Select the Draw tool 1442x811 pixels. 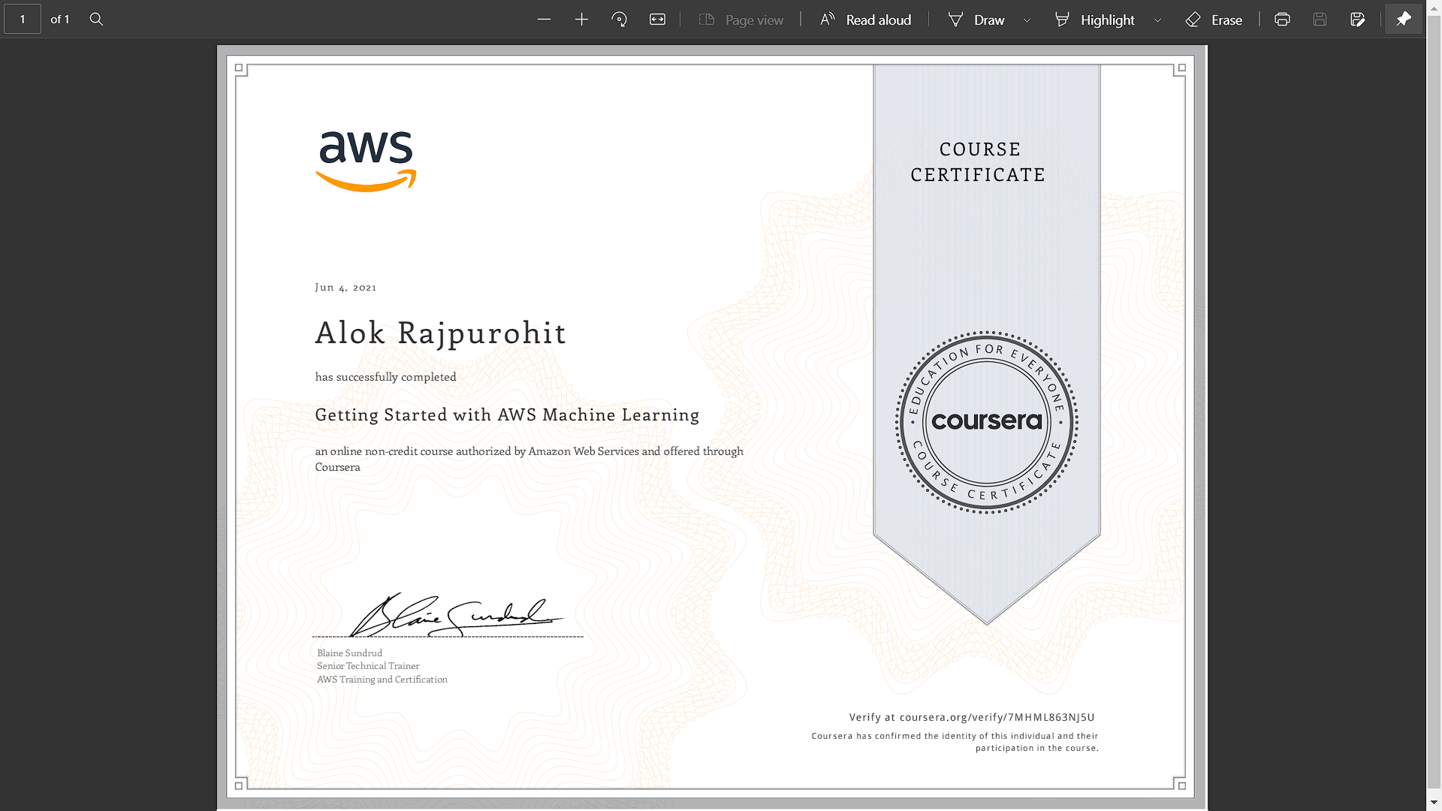click(x=976, y=20)
